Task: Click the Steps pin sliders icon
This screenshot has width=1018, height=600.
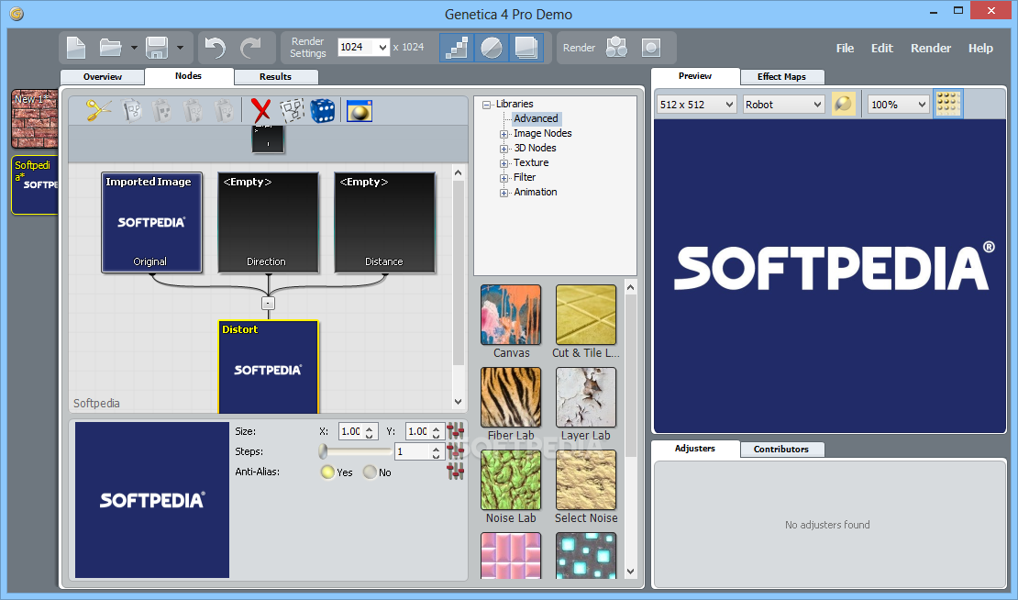Action: coord(455,451)
